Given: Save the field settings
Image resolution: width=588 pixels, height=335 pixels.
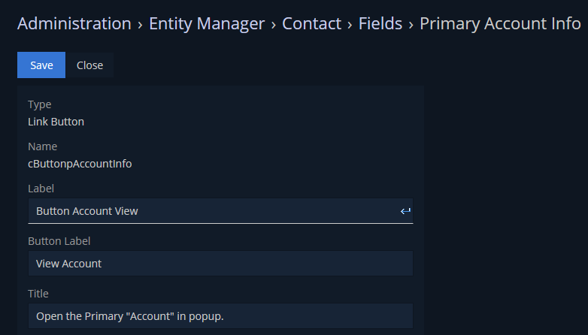Looking at the screenshot, I should coord(41,65).
